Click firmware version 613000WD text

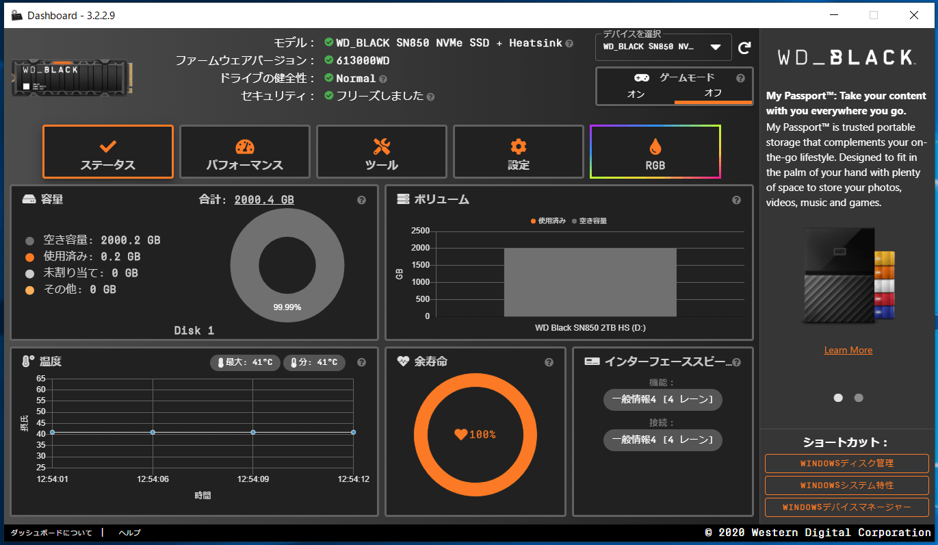[x=363, y=60]
